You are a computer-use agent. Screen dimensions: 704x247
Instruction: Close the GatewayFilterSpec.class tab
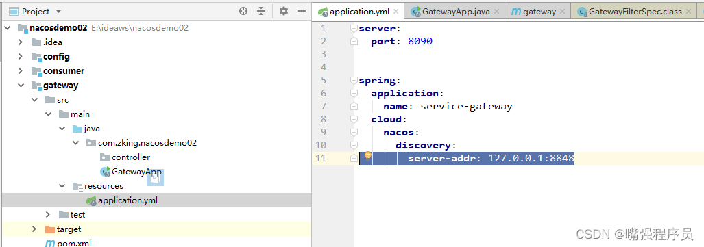click(x=689, y=12)
